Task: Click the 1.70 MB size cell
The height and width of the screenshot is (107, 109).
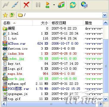Action: (x=42, y=89)
